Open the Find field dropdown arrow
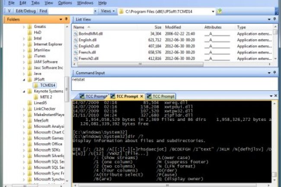 tap(95, 11)
